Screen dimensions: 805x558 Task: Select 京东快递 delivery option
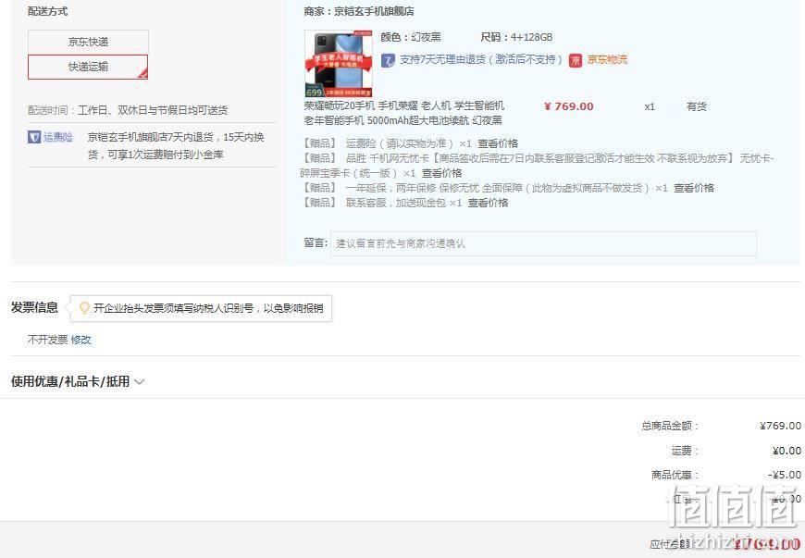pyautogui.click(x=88, y=42)
